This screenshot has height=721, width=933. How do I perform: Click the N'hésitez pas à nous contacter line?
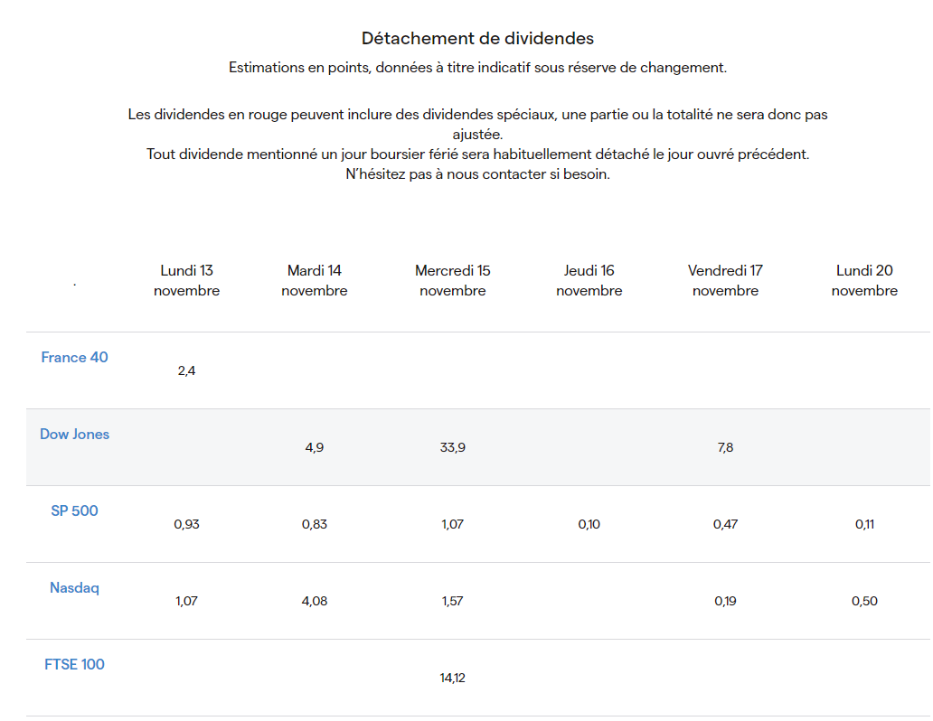(478, 174)
